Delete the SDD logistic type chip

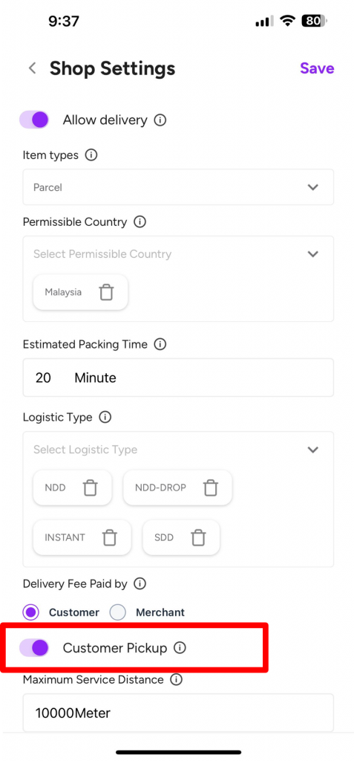coord(198,537)
